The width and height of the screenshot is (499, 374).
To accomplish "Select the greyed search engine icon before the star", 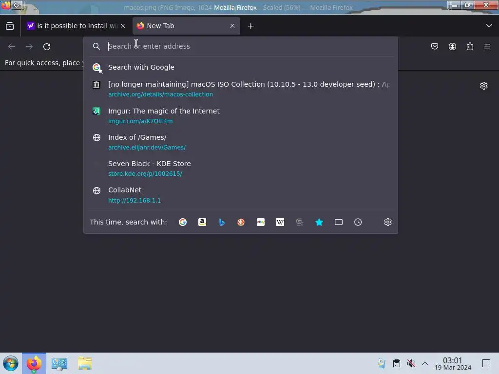I will click(300, 222).
